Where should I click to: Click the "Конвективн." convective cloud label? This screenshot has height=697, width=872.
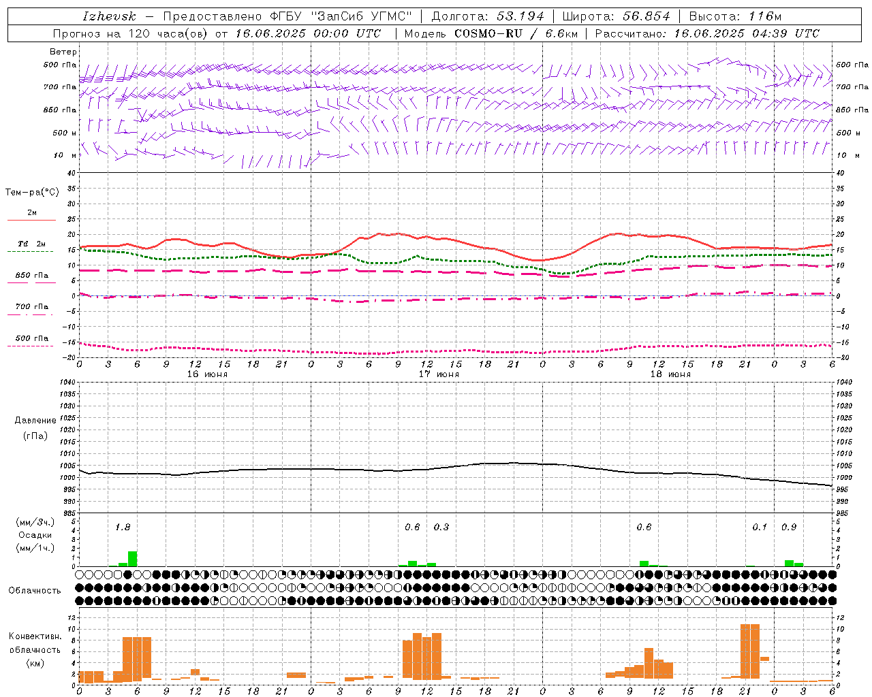click(35, 636)
